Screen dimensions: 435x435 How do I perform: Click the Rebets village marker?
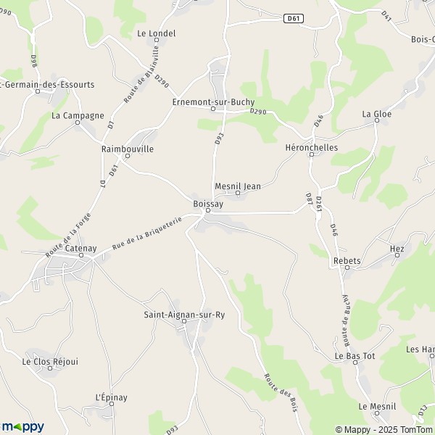(347, 268)
